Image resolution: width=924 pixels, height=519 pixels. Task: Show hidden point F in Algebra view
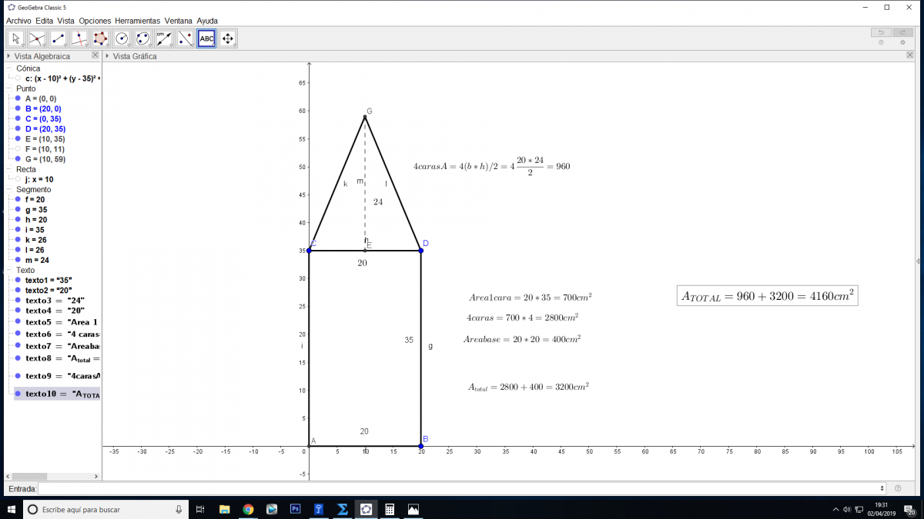coord(18,149)
